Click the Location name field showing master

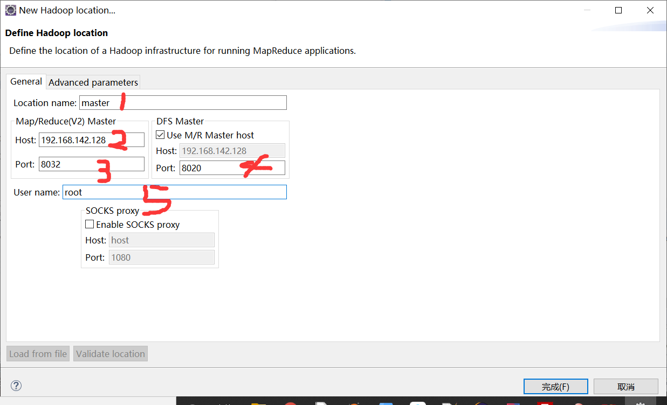(182, 102)
